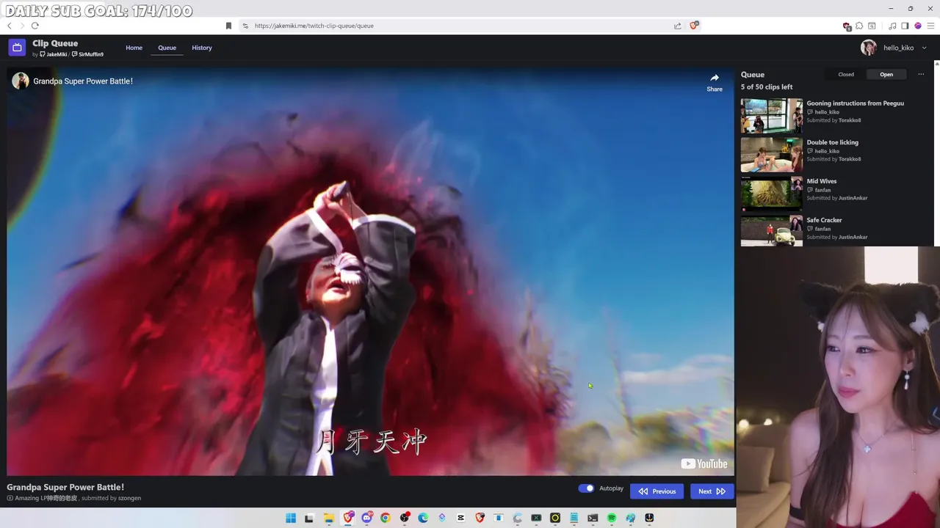
Task: Click the Previous clip button
Action: [x=657, y=491]
